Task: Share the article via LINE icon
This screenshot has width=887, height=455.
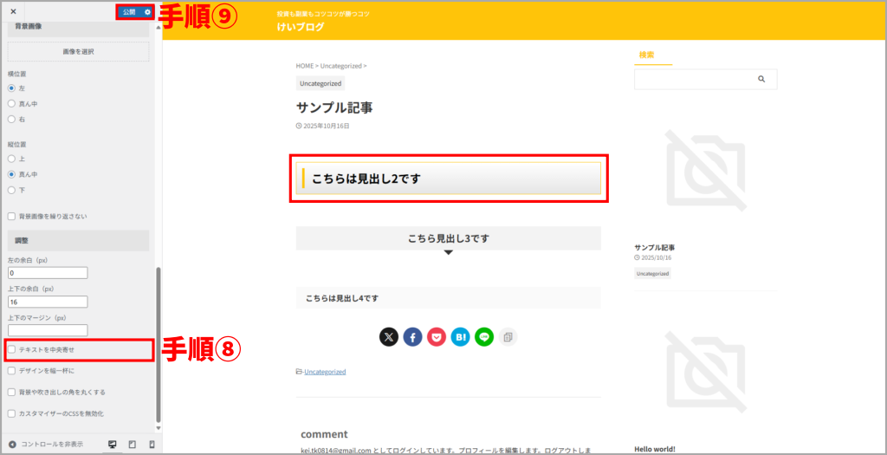Action: coord(484,337)
